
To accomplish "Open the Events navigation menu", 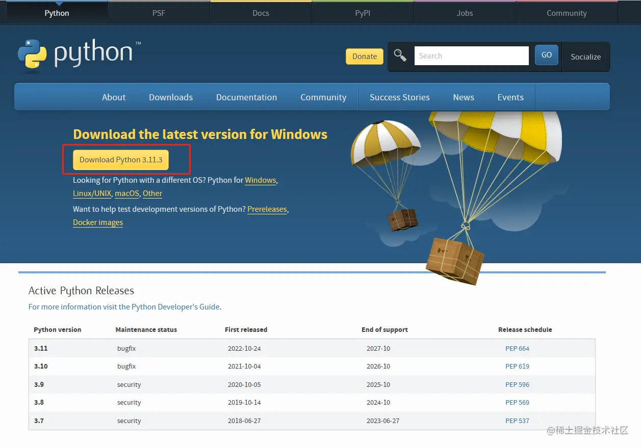I will tap(510, 97).
